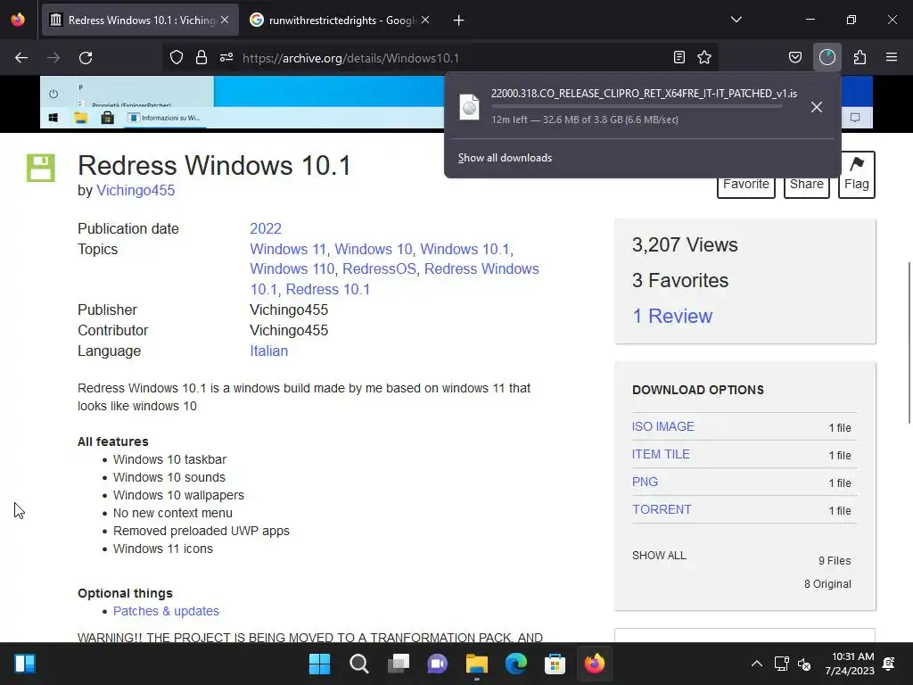Download the ISO IMAGE option
This screenshot has width=913, height=685.
663,427
